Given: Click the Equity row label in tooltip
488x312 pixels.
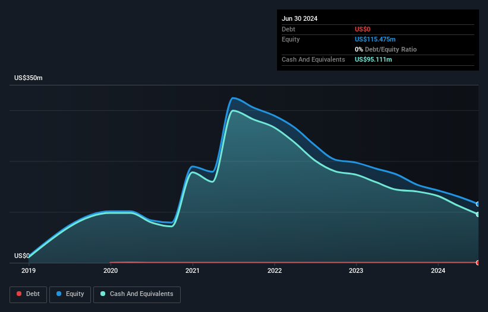Looking at the screenshot, I should 291,39.
